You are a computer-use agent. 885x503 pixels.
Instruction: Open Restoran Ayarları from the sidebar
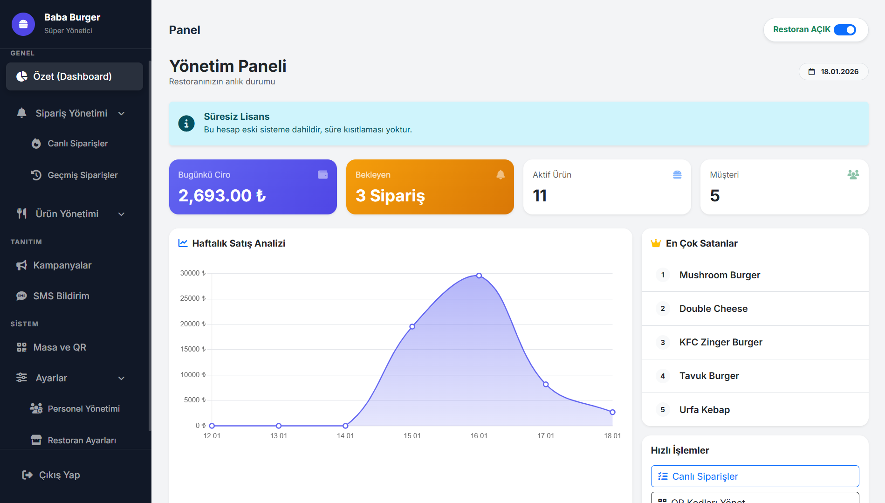82,440
